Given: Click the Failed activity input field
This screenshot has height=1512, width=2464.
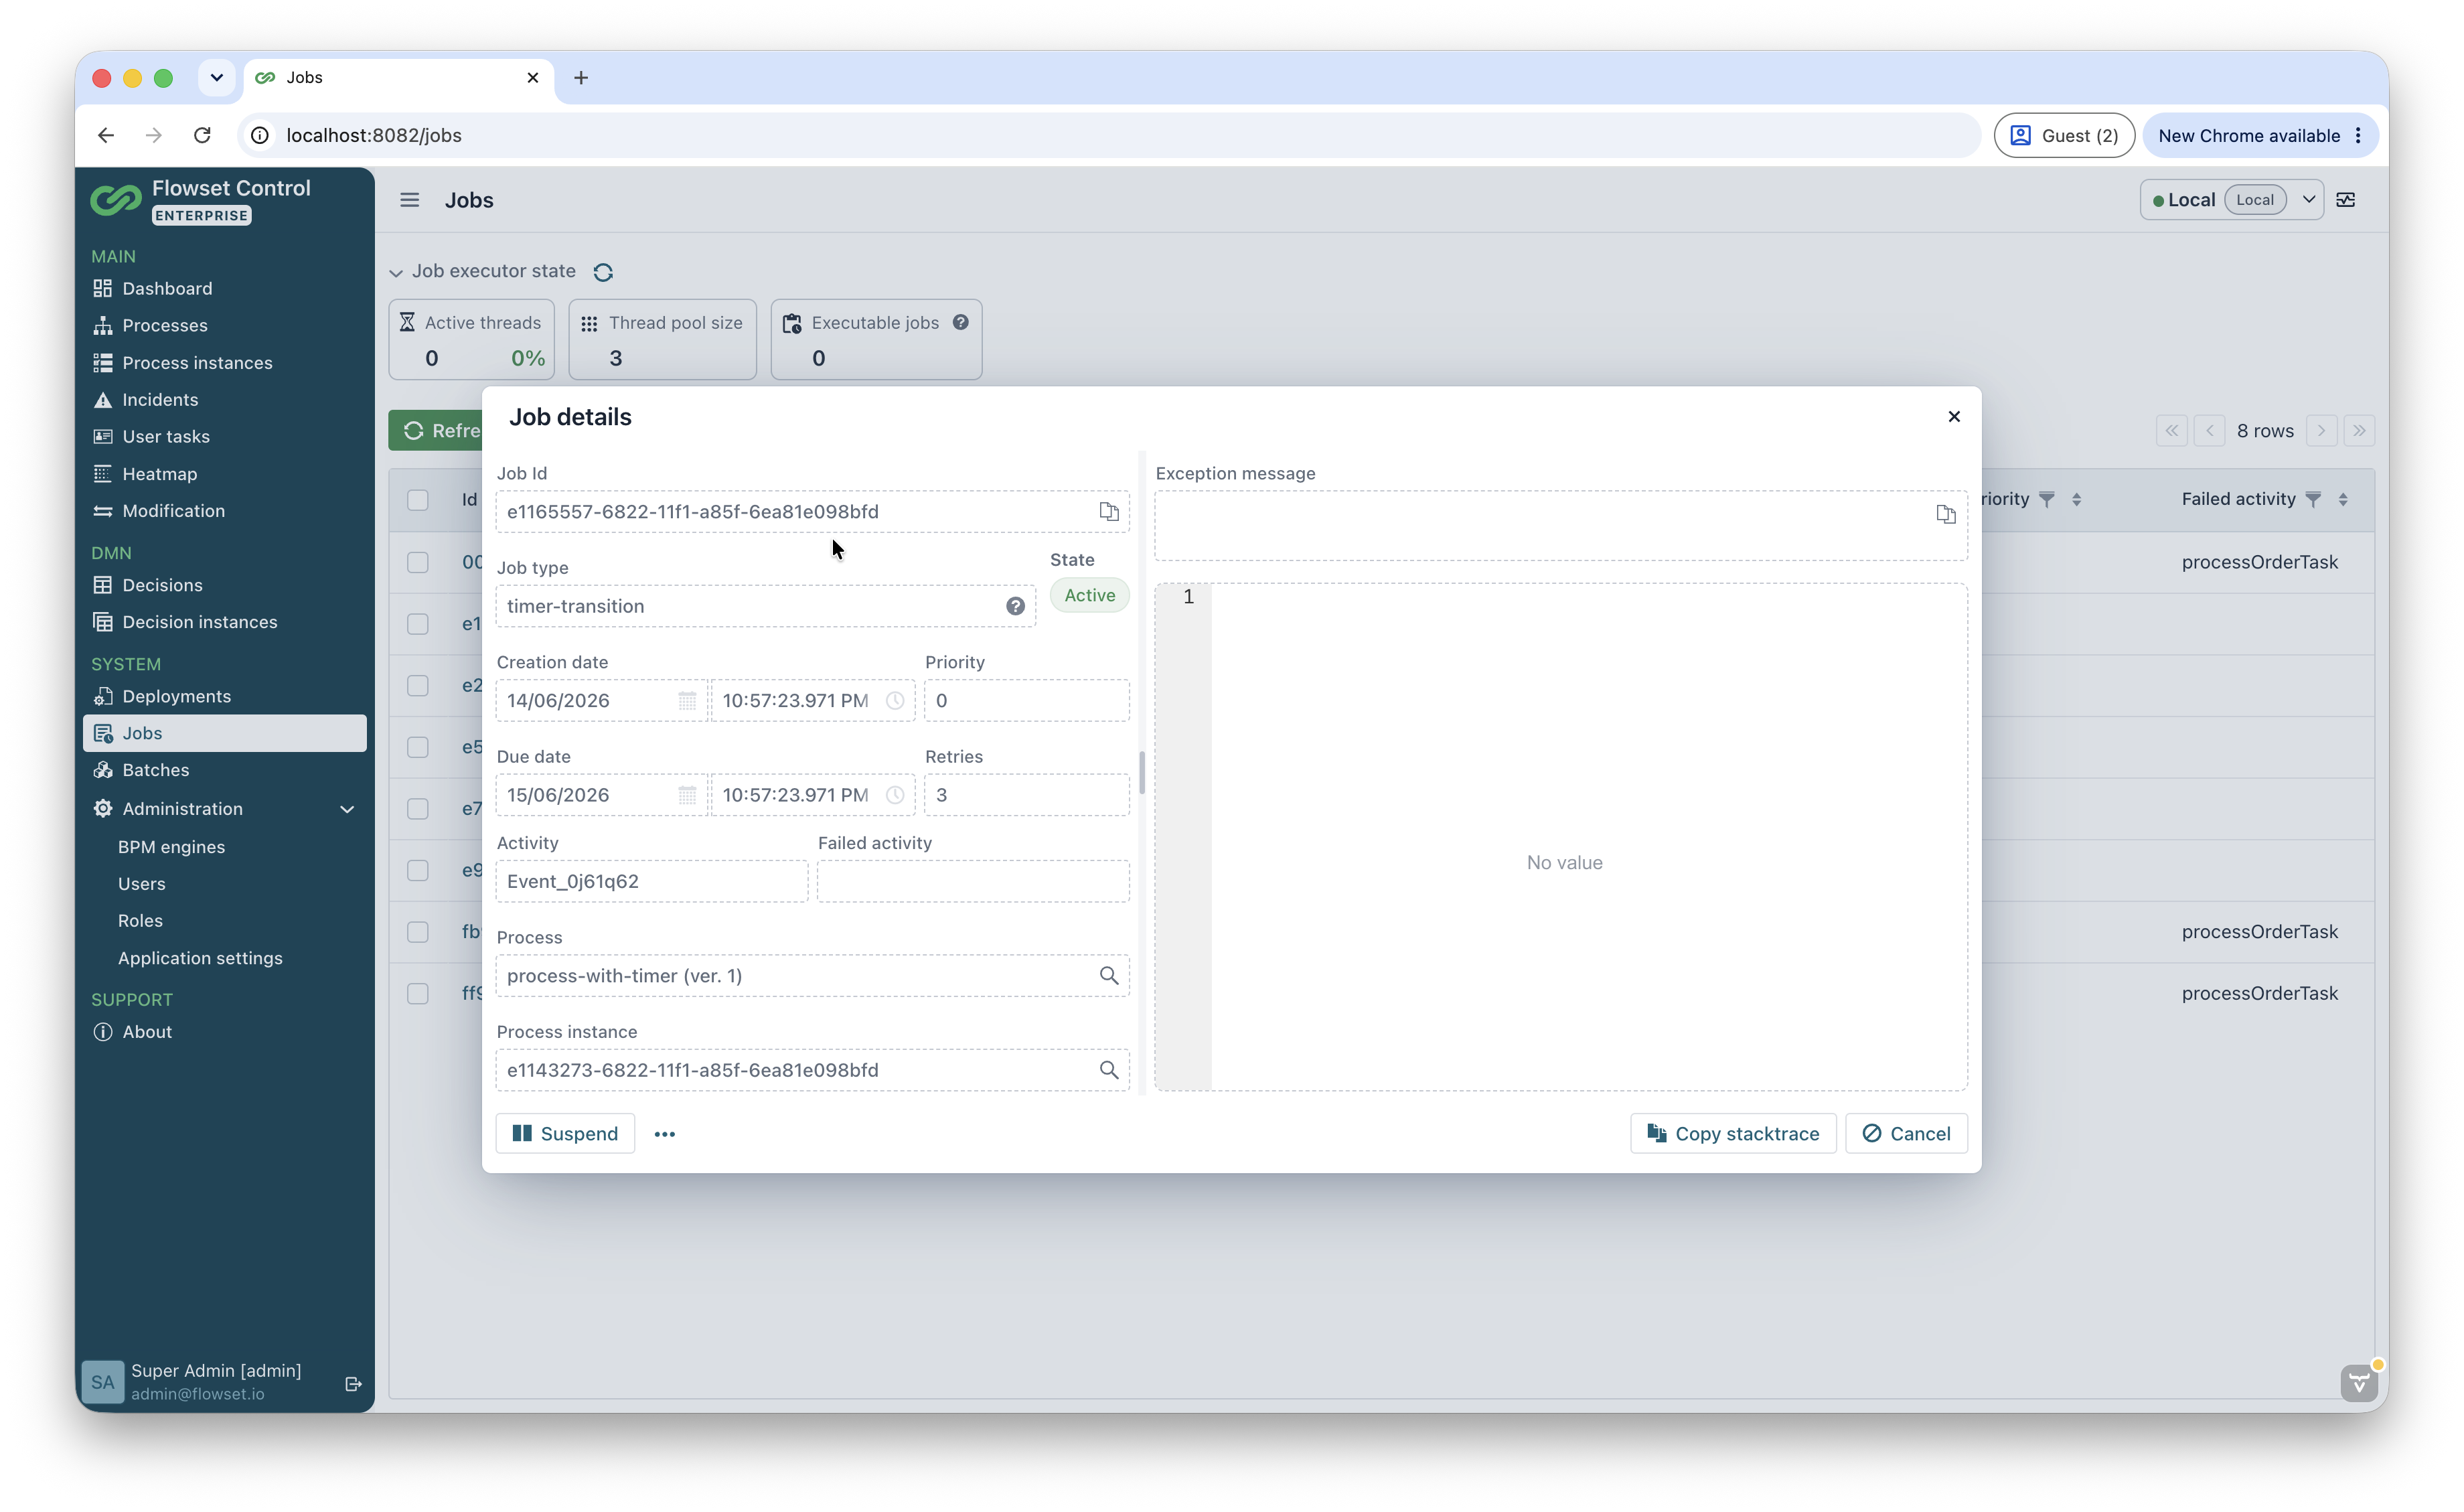Looking at the screenshot, I should click(973, 881).
